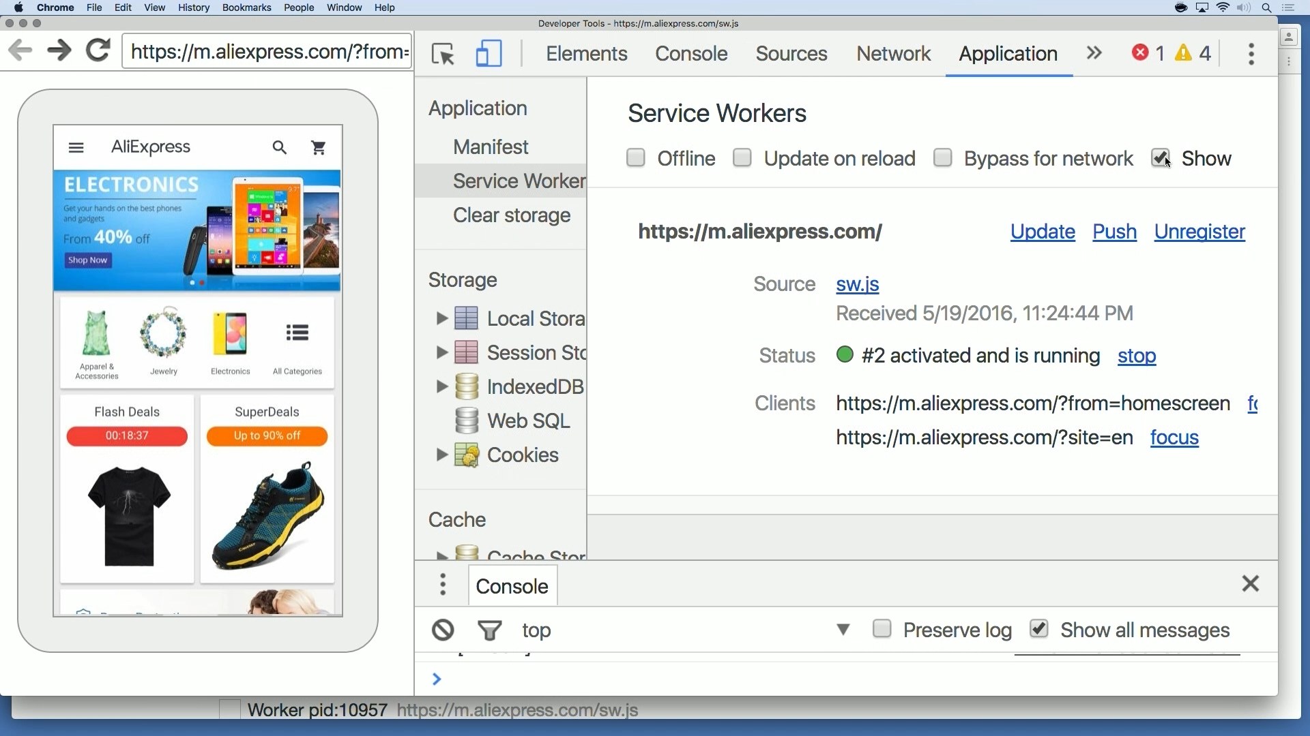
Task: Toggle the device toolbar icon
Action: point(489,54)
